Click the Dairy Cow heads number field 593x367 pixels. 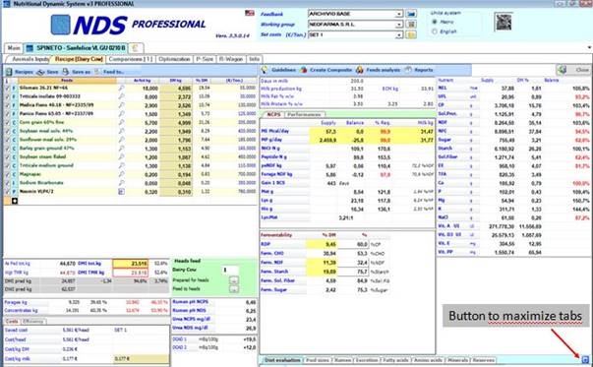pos(230,271)
